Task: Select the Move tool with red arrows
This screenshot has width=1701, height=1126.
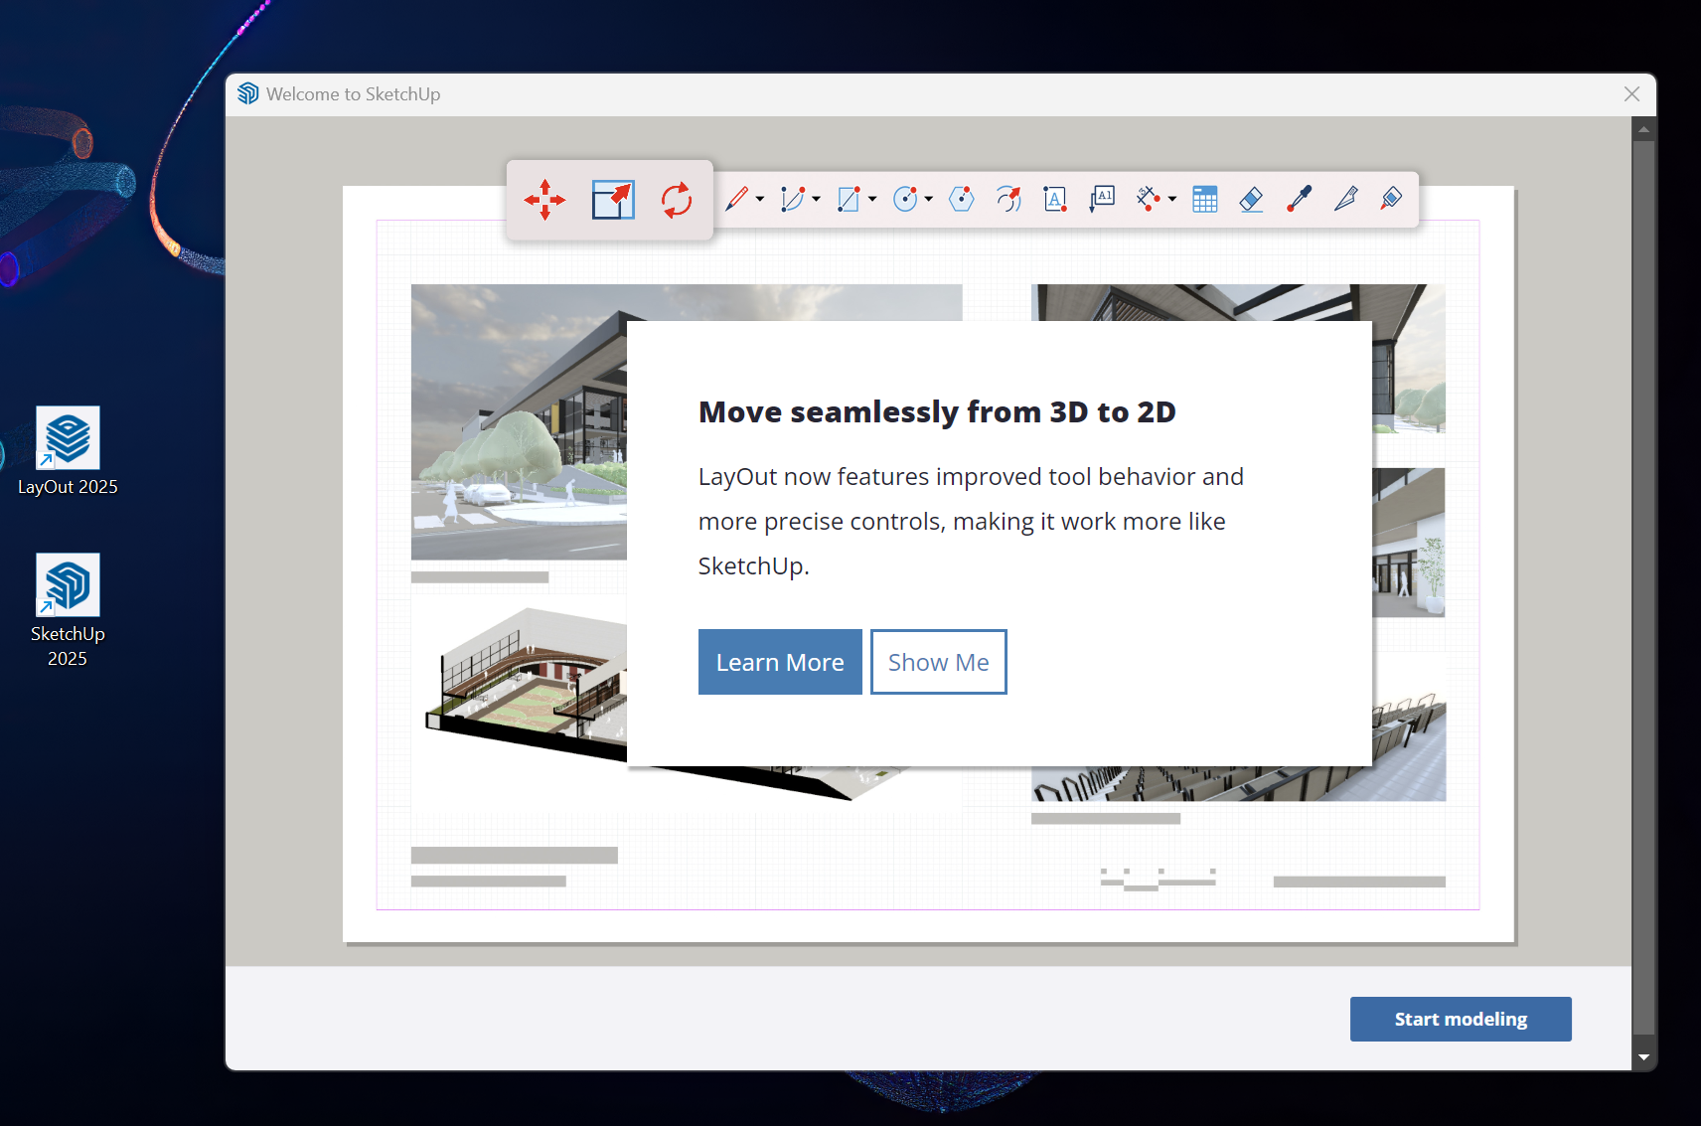Action: (x=544, y=200)
